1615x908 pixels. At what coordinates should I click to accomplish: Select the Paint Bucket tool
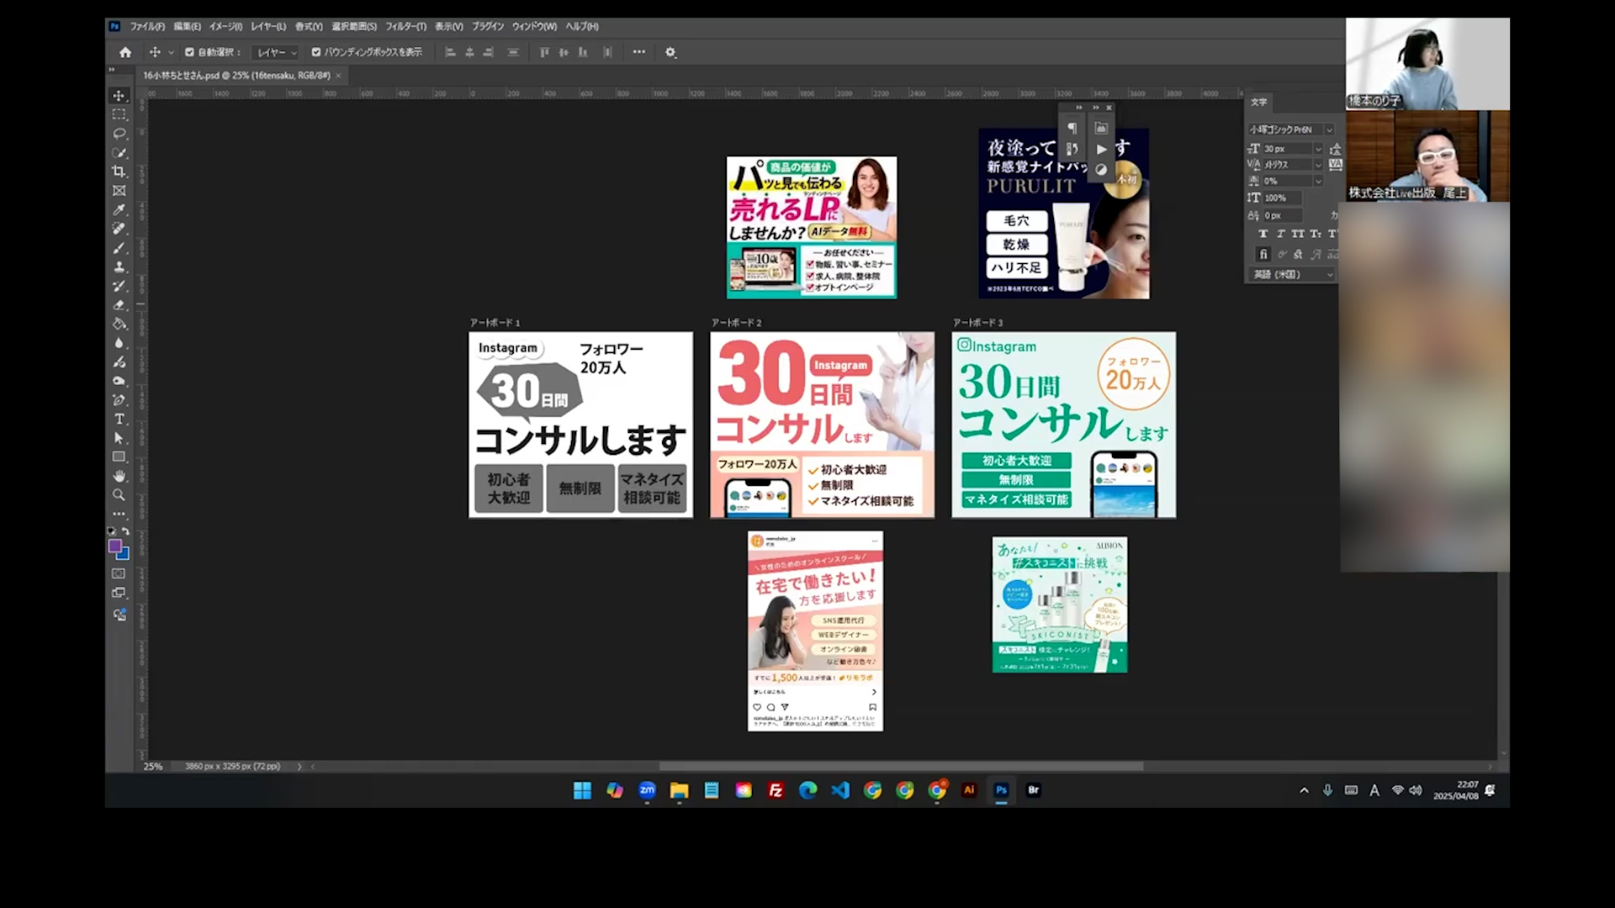pos(119,324)
